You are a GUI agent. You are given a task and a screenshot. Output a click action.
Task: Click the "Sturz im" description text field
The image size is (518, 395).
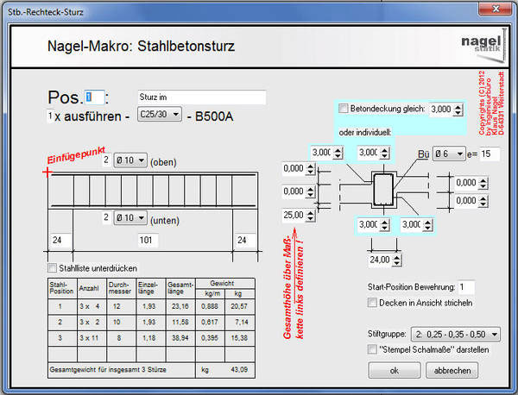[200, 97]
